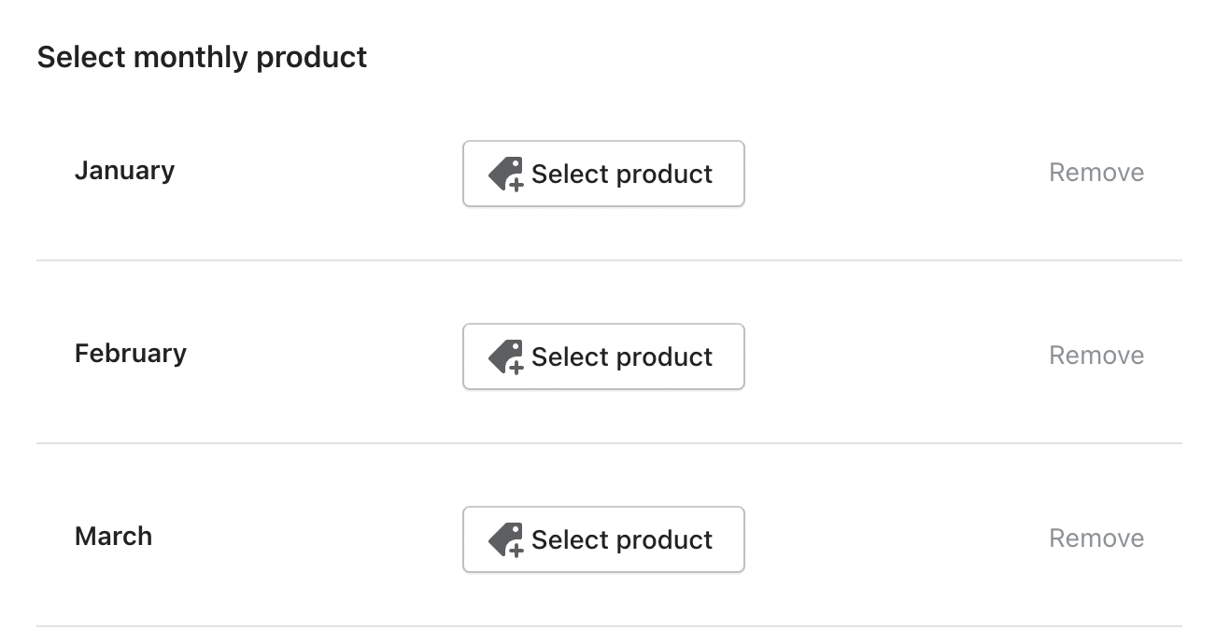Remove the March product

tap(1096, 538)
